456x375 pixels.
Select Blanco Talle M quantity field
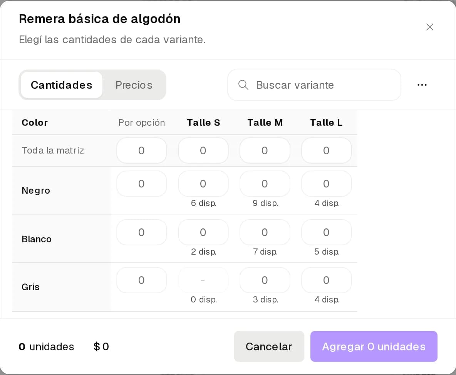[x=265, y=232]
